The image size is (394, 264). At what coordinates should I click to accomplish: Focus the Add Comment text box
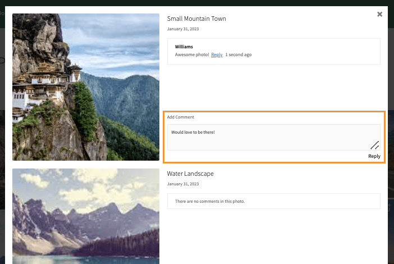(x=269, y=136)
